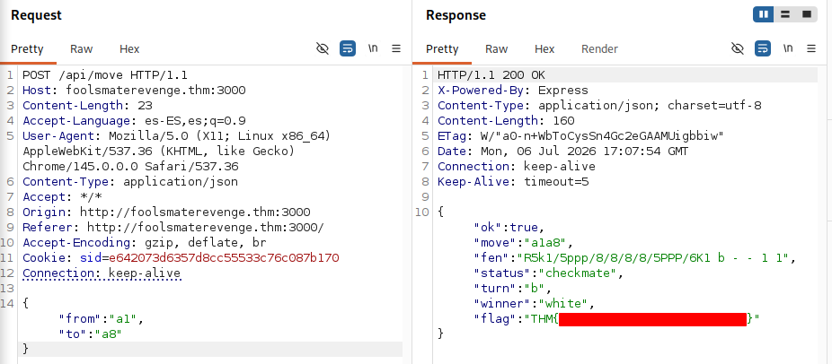832x364 pixels.
Task: Click the Date response header
Action: (563, 151)
